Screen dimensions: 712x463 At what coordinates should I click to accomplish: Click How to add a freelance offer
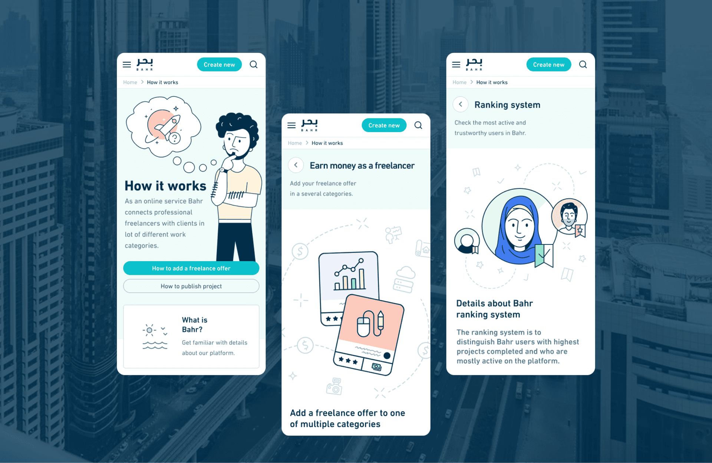[x=191, y=268]
